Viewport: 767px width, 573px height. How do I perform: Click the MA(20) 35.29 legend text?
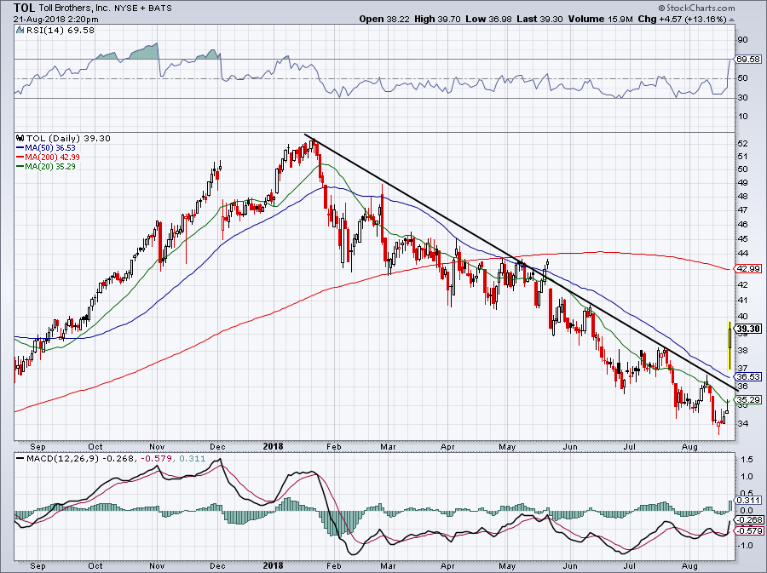pyautogui.click(x=50, y=166)
